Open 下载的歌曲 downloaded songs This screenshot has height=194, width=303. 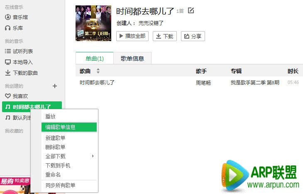tap(21, 73)
